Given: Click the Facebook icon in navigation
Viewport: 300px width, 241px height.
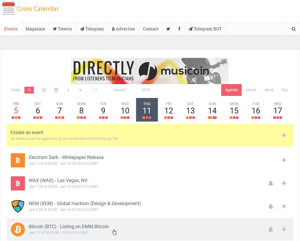Looking at the screenshot, I should [x=179, y=29].
